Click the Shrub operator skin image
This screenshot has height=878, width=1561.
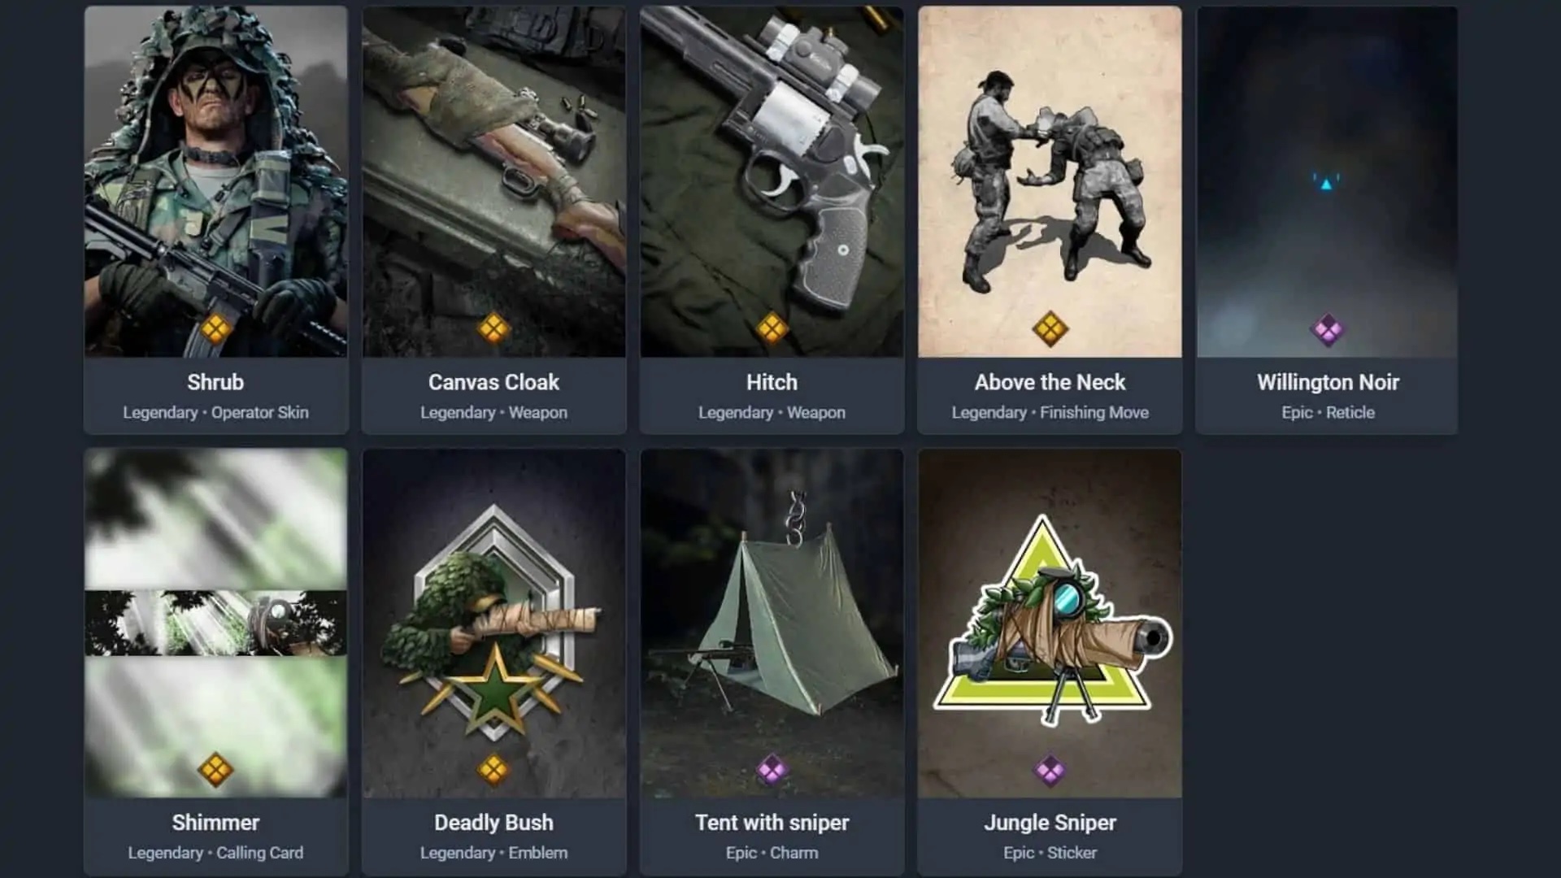(215, 181)
